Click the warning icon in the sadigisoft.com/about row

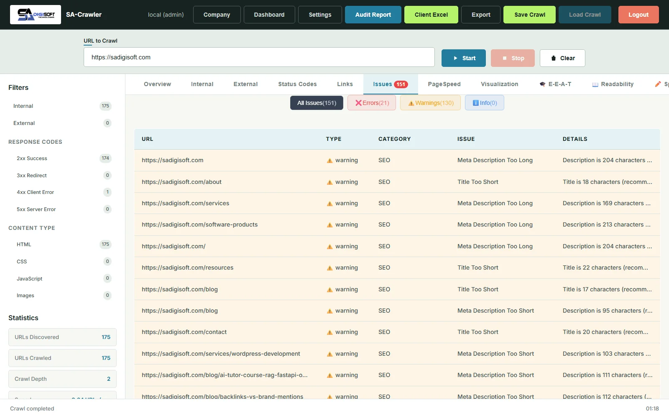[x=330, y=182]
